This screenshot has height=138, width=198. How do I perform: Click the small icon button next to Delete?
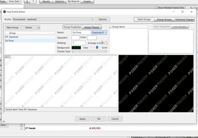[39, 28]
